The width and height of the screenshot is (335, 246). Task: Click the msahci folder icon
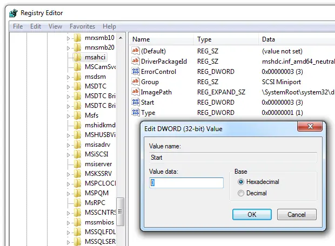(x=78, y=57)
